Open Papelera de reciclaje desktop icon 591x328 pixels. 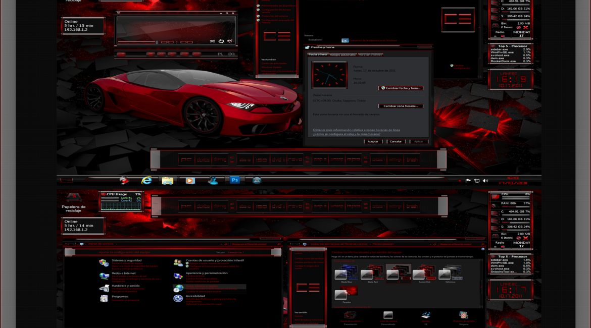(x=74, y=198)
